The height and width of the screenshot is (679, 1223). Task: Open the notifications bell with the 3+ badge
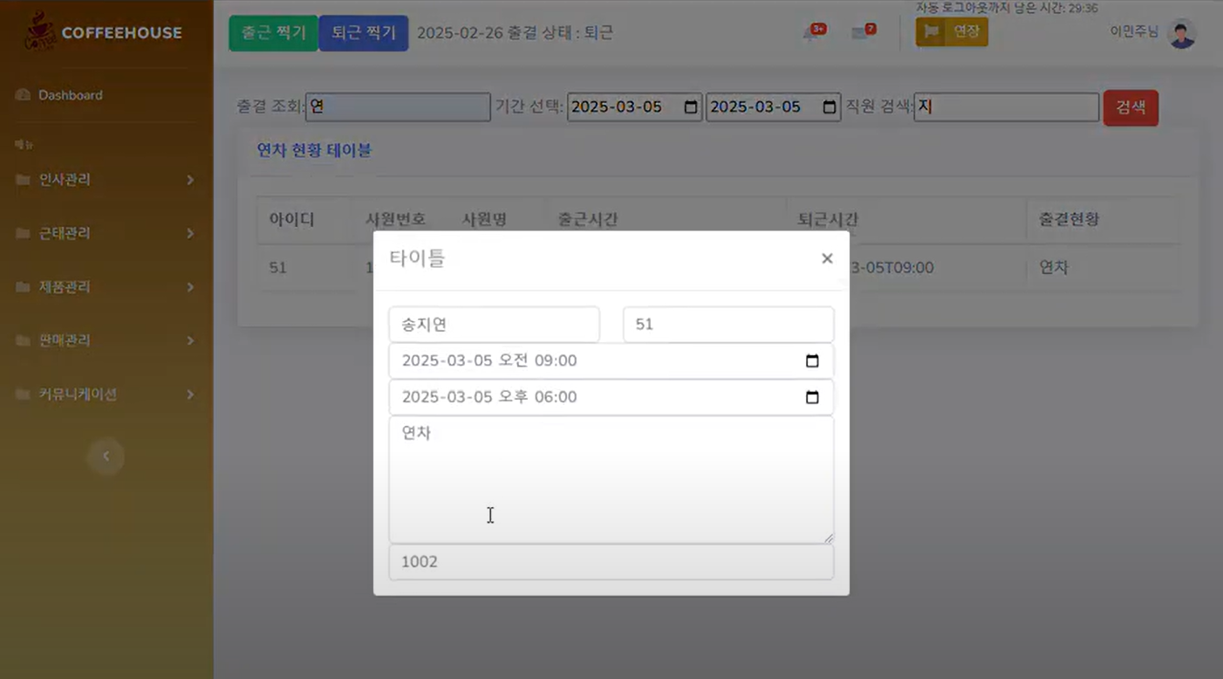click(x=810, y=31)
